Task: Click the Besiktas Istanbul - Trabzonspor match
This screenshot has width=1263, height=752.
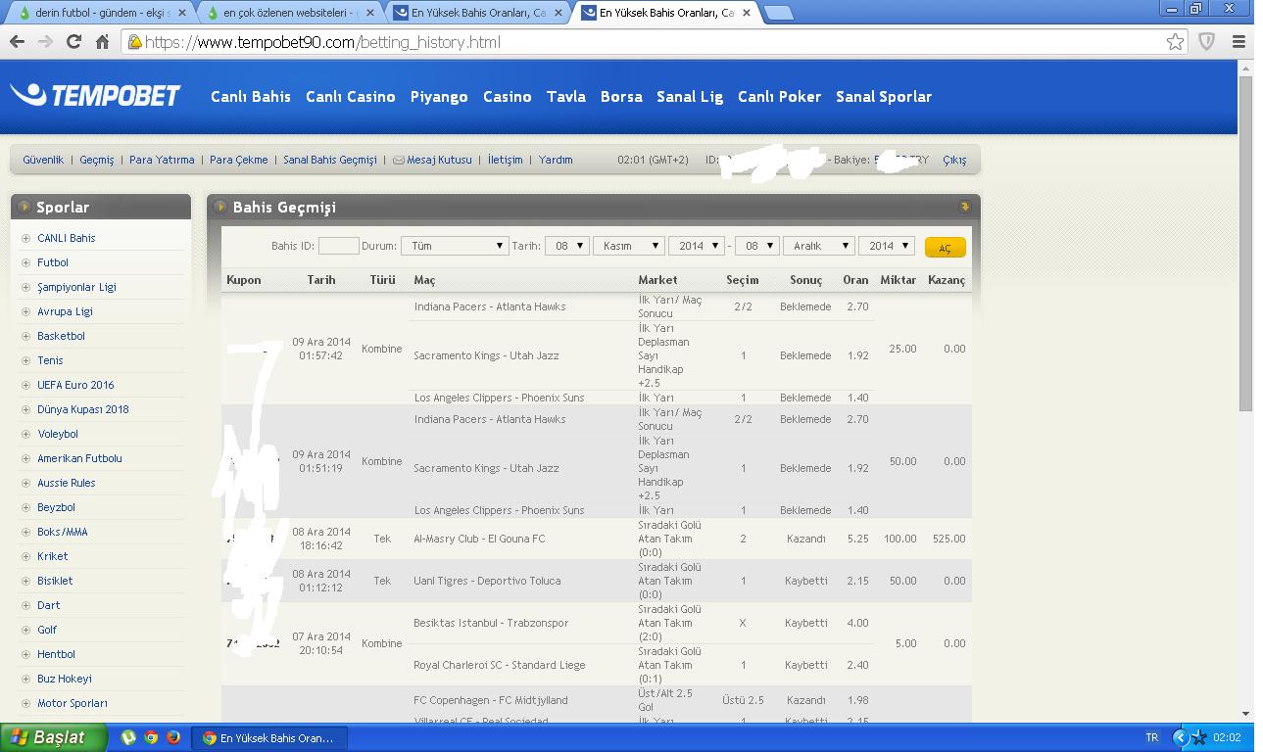Action: [x=491, y=623]
